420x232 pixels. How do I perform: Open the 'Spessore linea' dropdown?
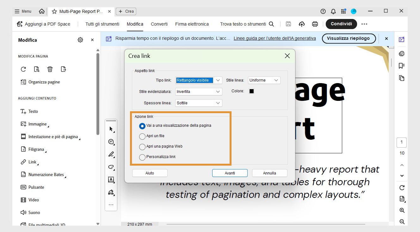[218, 103]
